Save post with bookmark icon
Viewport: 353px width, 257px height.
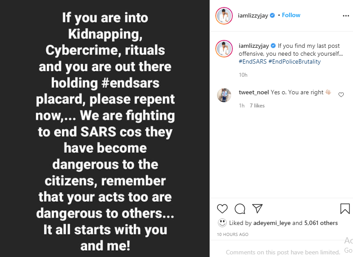coord(345,208)
